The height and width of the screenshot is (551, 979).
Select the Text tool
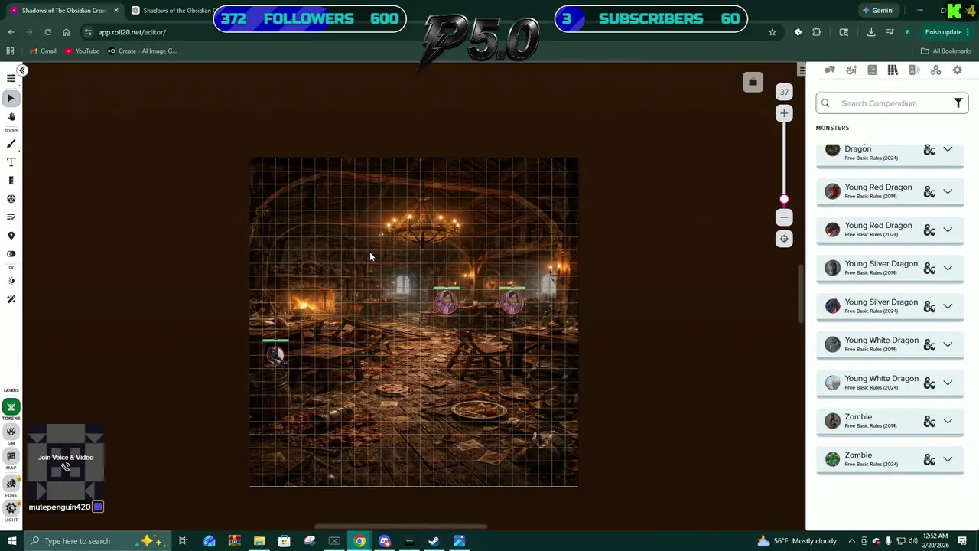point(11,162)
